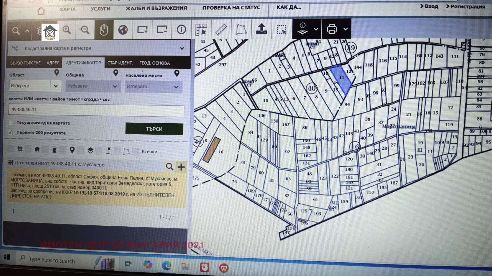Viewport: 492px width, 276px height.
Task: Enable 'Текущ изглед на картата' checkbox
Action: [x=11, y=123]
